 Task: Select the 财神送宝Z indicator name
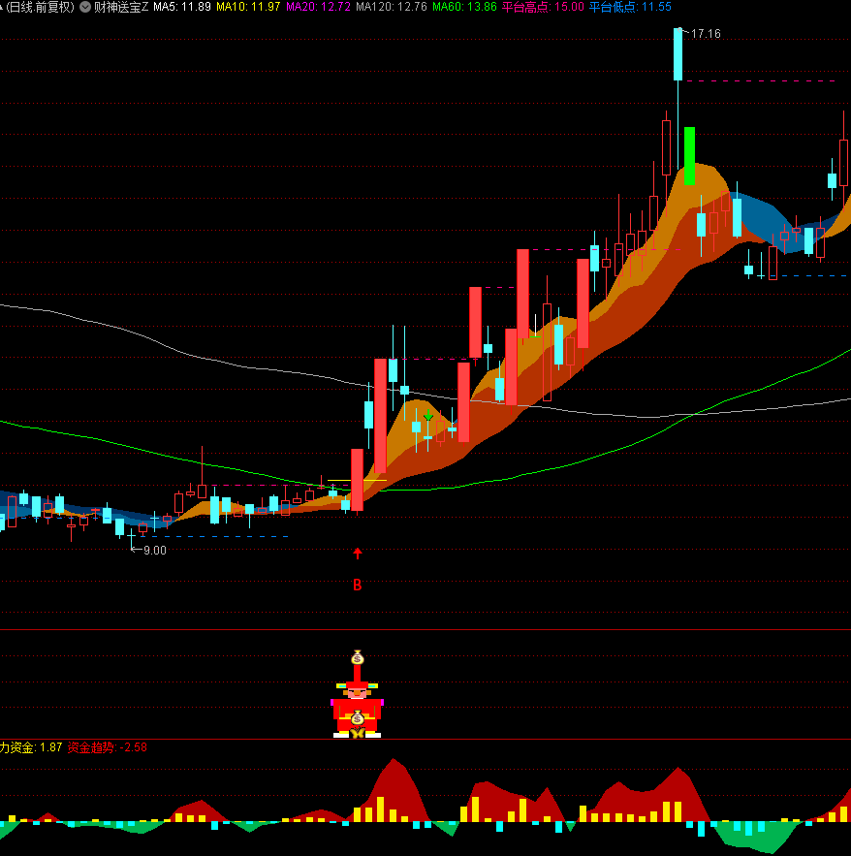coord(121,7)
